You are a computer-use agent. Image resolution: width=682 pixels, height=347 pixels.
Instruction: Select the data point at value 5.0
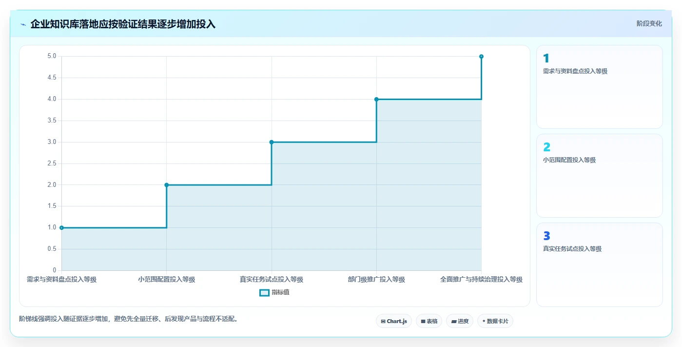481,57
